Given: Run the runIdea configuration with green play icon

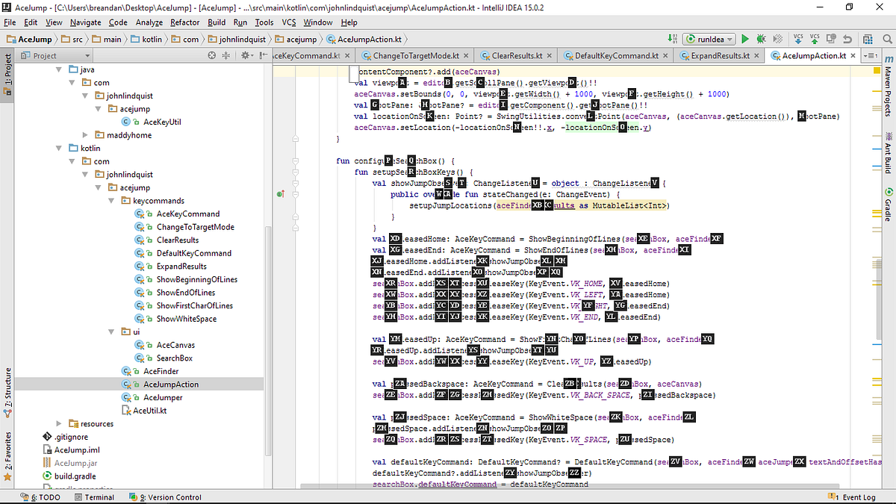Looking at the screenshot, I should coord(745,39).
